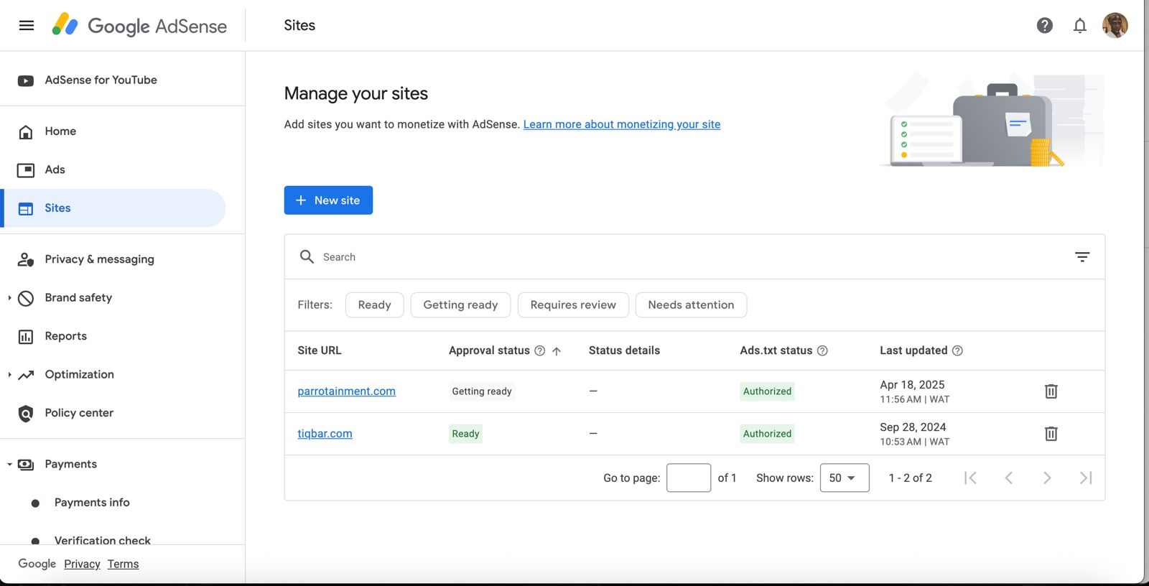Open the parrotainment.com site link

[346, 391]
